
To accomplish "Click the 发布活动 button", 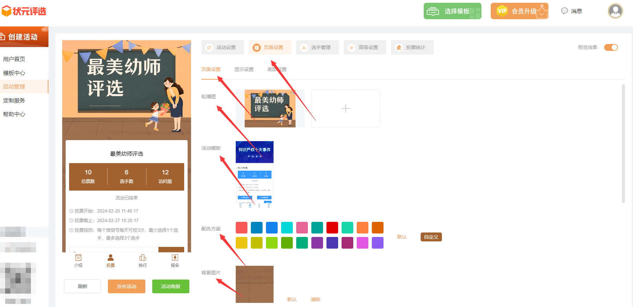I will click(x=126, y=286).
